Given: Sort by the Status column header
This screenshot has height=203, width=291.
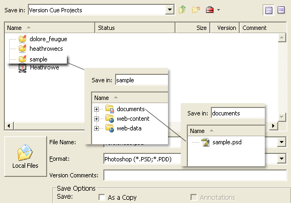Looking at the screenshot, I should point(135,28).
